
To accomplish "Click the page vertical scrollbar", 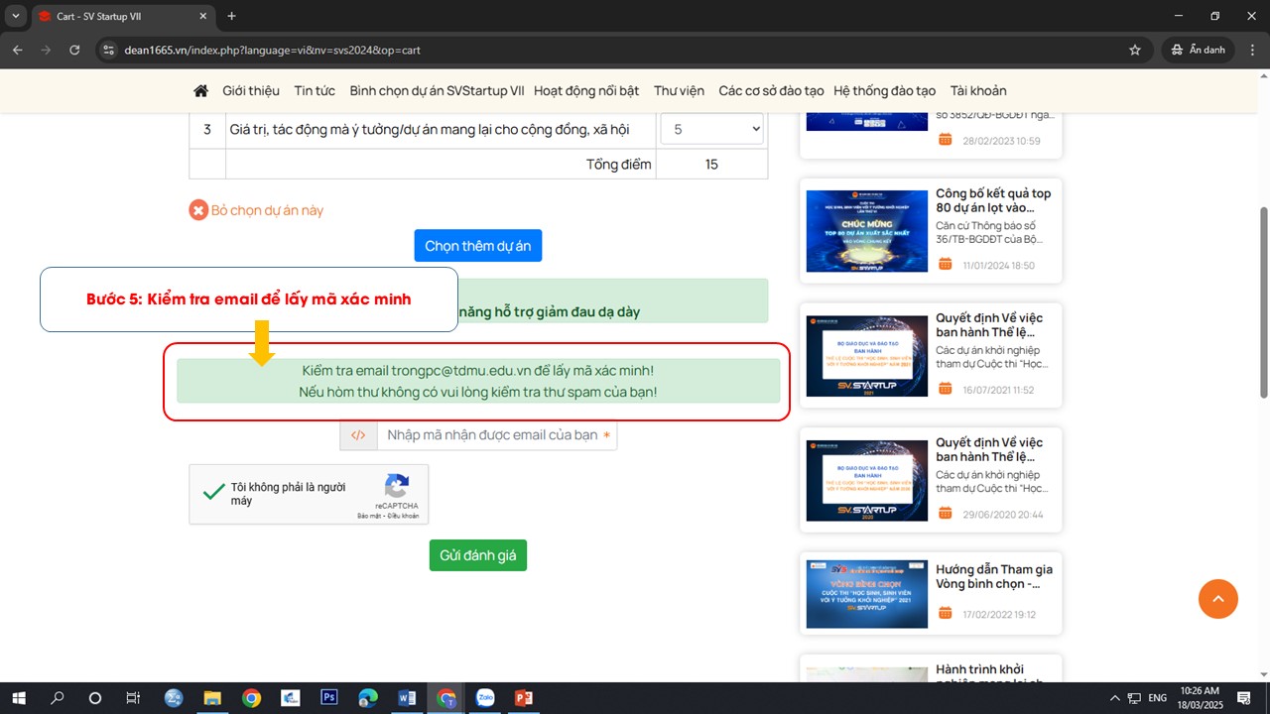I will [x=1263, y=297].
